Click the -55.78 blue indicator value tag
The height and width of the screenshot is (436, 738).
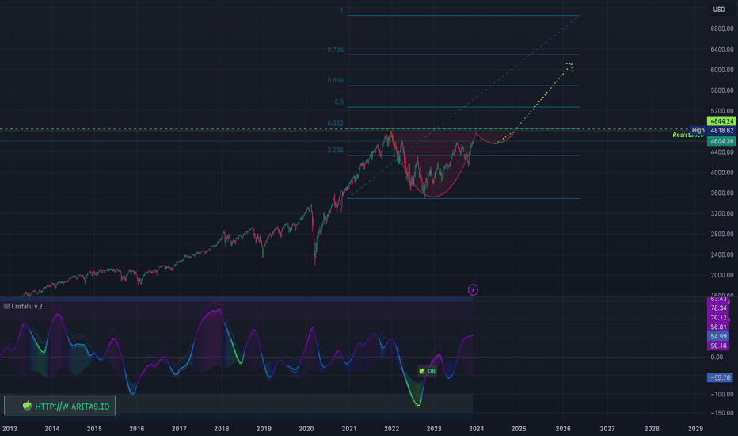coord(720,377)
